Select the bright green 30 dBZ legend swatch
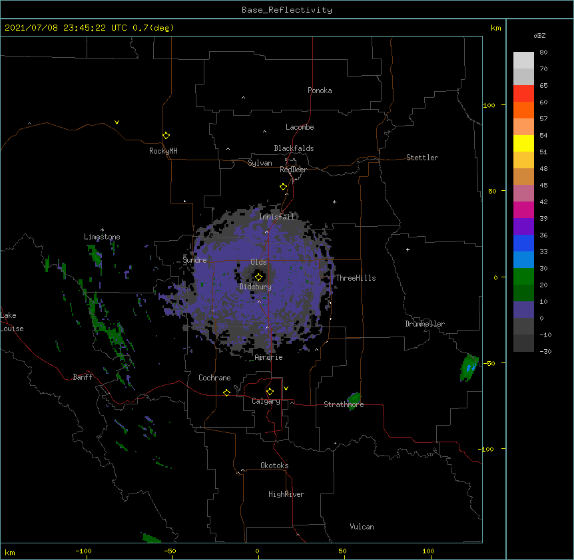574x560 pixels. [x=523, y=277]
